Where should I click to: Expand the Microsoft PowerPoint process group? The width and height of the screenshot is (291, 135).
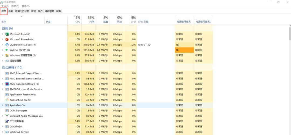tap(2, 39)
